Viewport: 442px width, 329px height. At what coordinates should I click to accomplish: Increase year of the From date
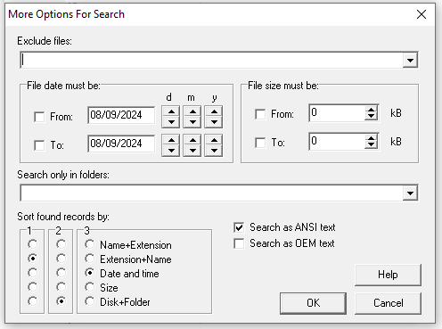214,111
